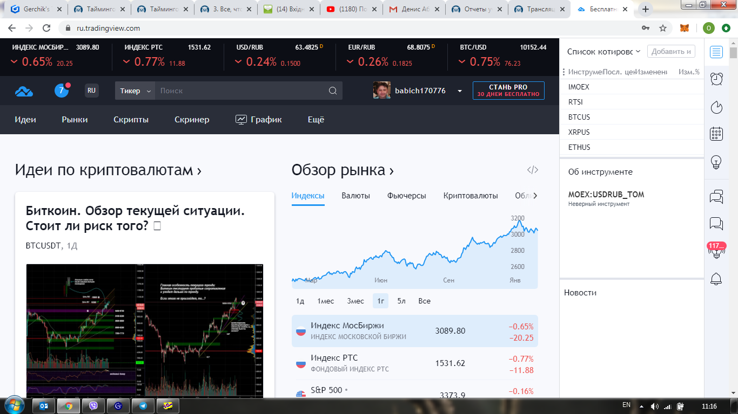738x414 pixels.
Task: Open the public chats icon in sidebar
Action: click(716, 197)
